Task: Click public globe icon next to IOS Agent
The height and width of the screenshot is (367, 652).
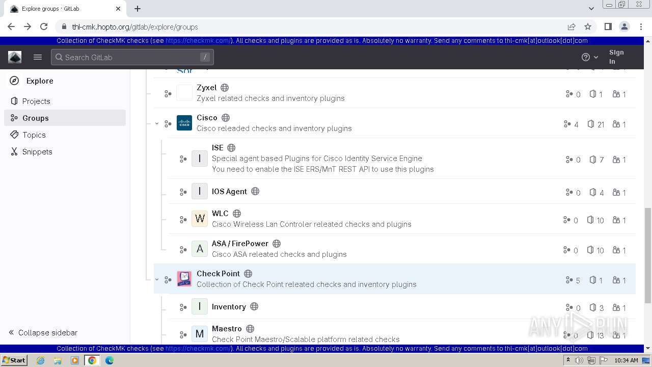Action: 255,192
